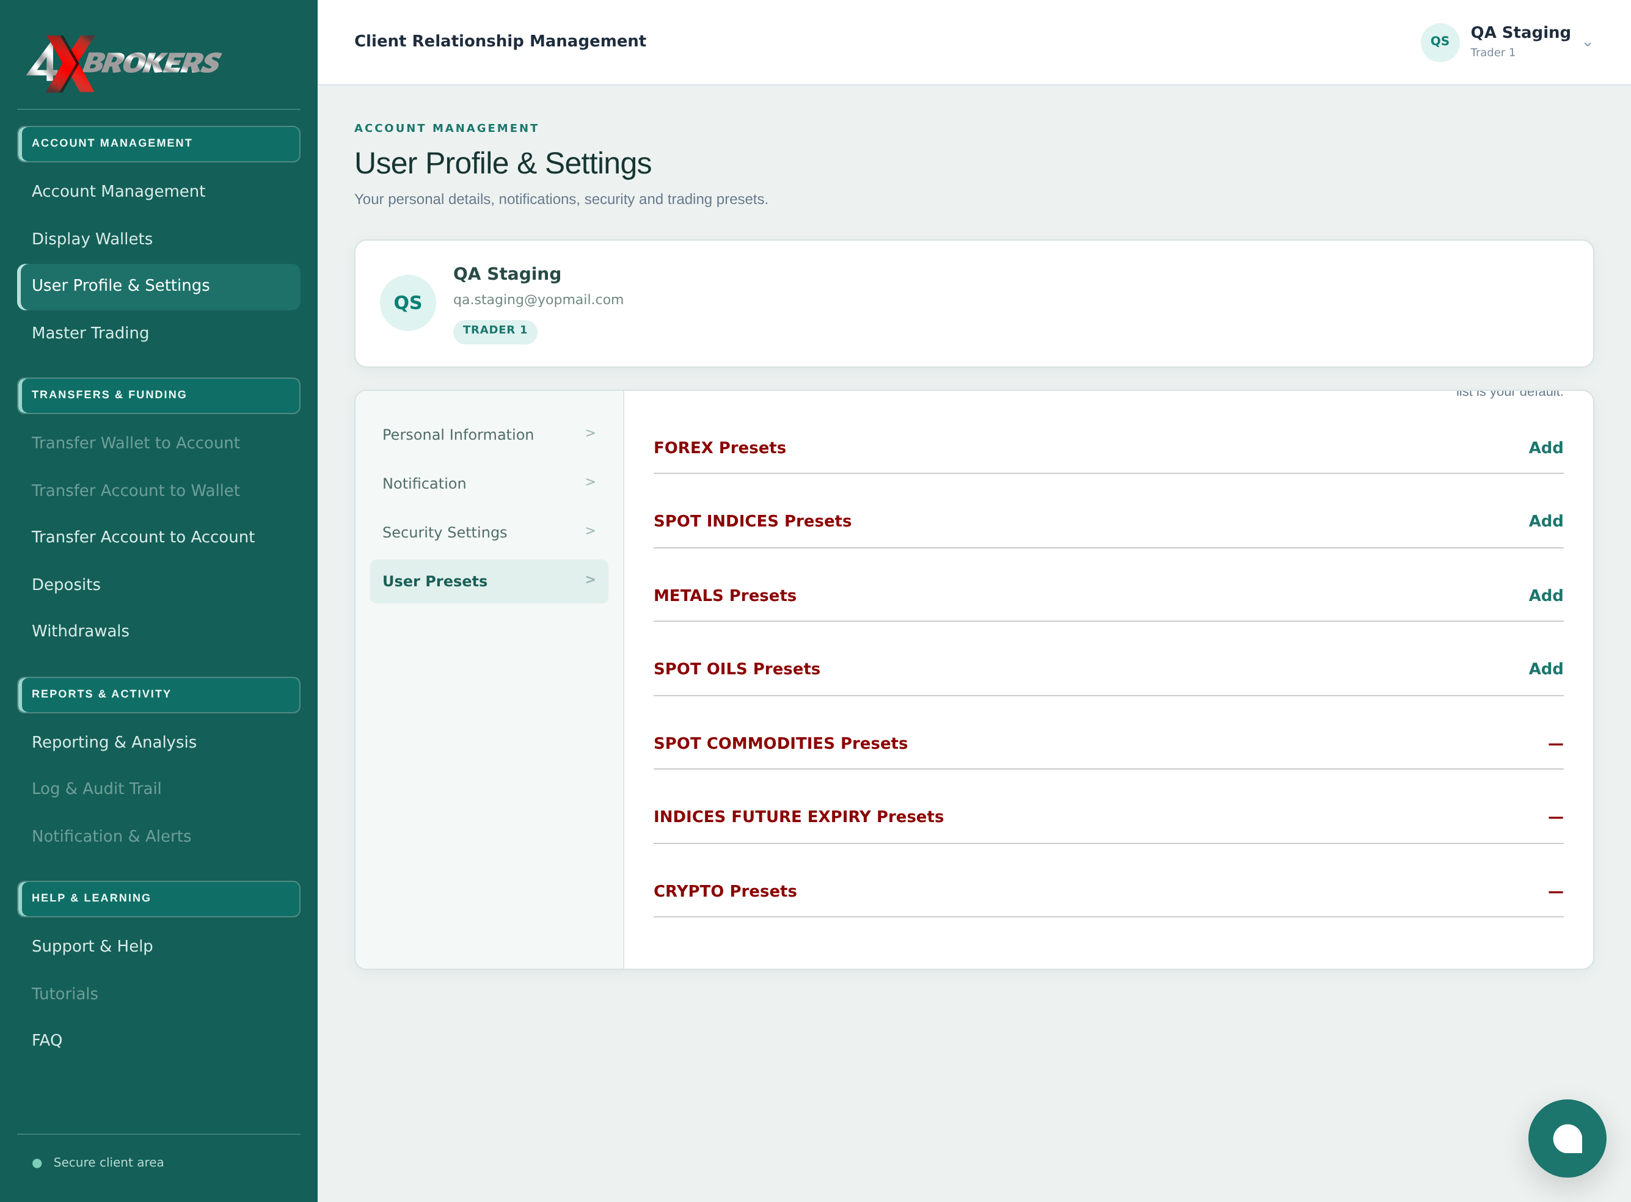
Task: Open the chat bubble widget
Action: click(1567, 1138)
